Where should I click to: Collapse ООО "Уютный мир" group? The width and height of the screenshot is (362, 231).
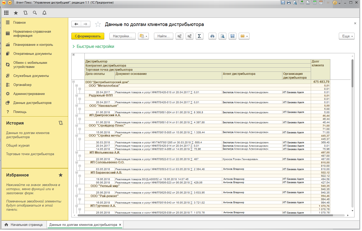(x=76, y=186)
